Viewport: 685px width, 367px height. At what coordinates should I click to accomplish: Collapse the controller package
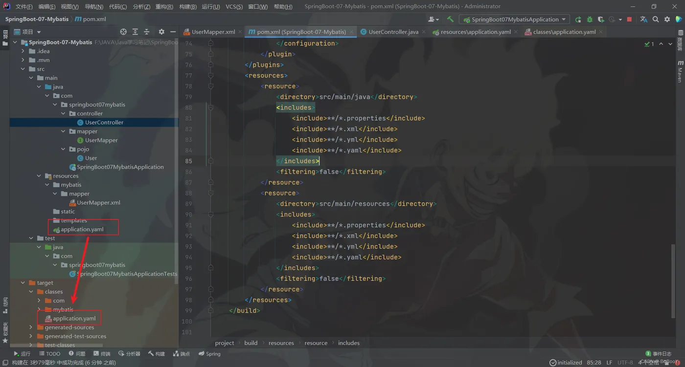pyautogui.click(x=63, y=113)
